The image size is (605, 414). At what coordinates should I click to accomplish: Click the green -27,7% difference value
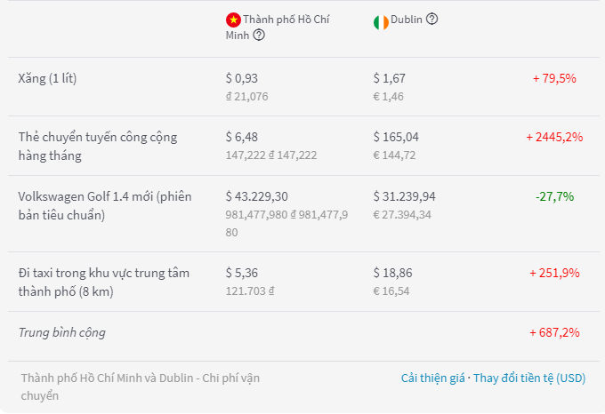coord(554,196)
